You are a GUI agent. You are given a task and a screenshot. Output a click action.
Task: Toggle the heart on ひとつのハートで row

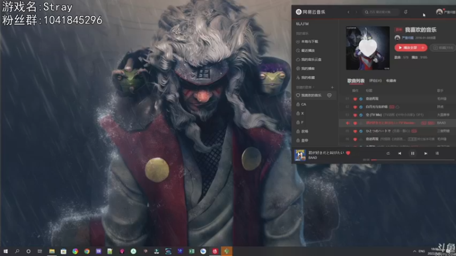click(355, 131)
